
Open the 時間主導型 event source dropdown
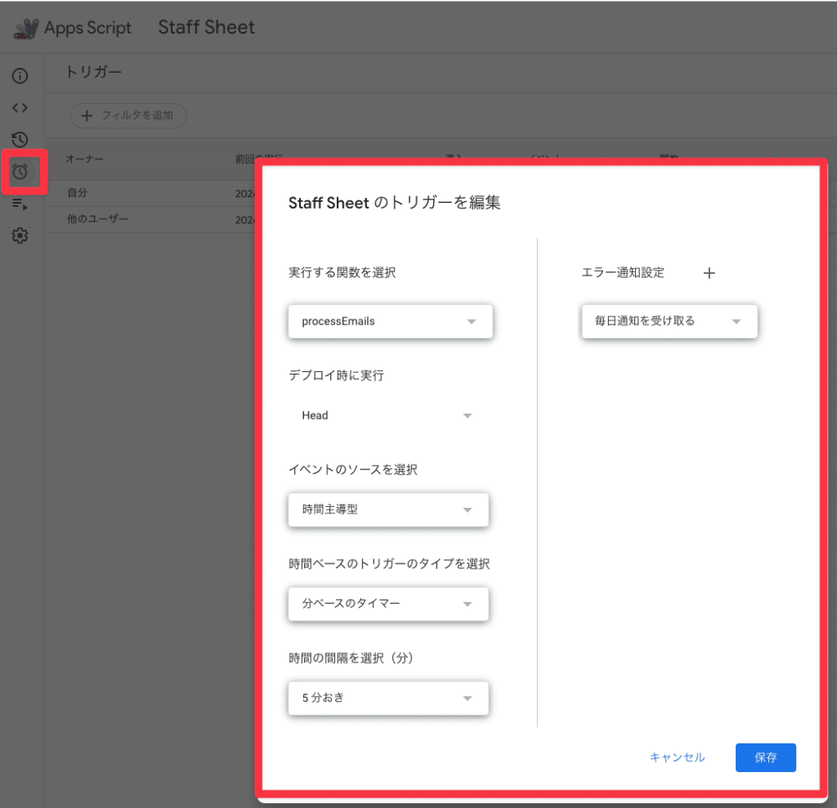(388, 509)
